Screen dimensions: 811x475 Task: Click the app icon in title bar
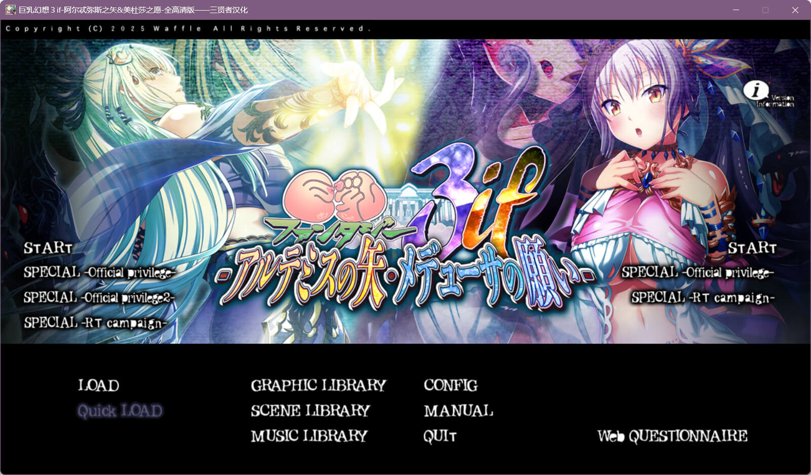pos(10,10)
